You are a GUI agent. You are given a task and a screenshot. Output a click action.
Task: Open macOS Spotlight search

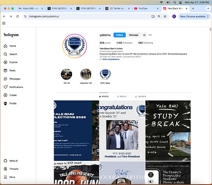click(174, 2)
